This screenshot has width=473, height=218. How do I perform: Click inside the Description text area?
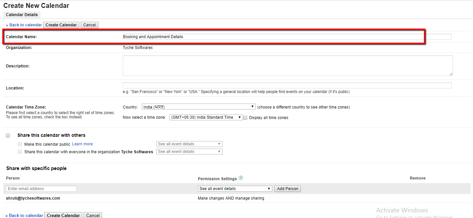click(287, 65)
